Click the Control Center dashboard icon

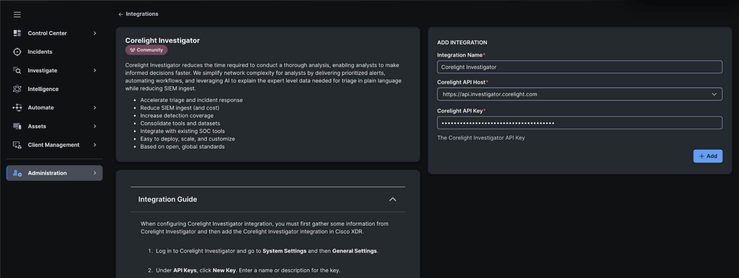point(17,33)
